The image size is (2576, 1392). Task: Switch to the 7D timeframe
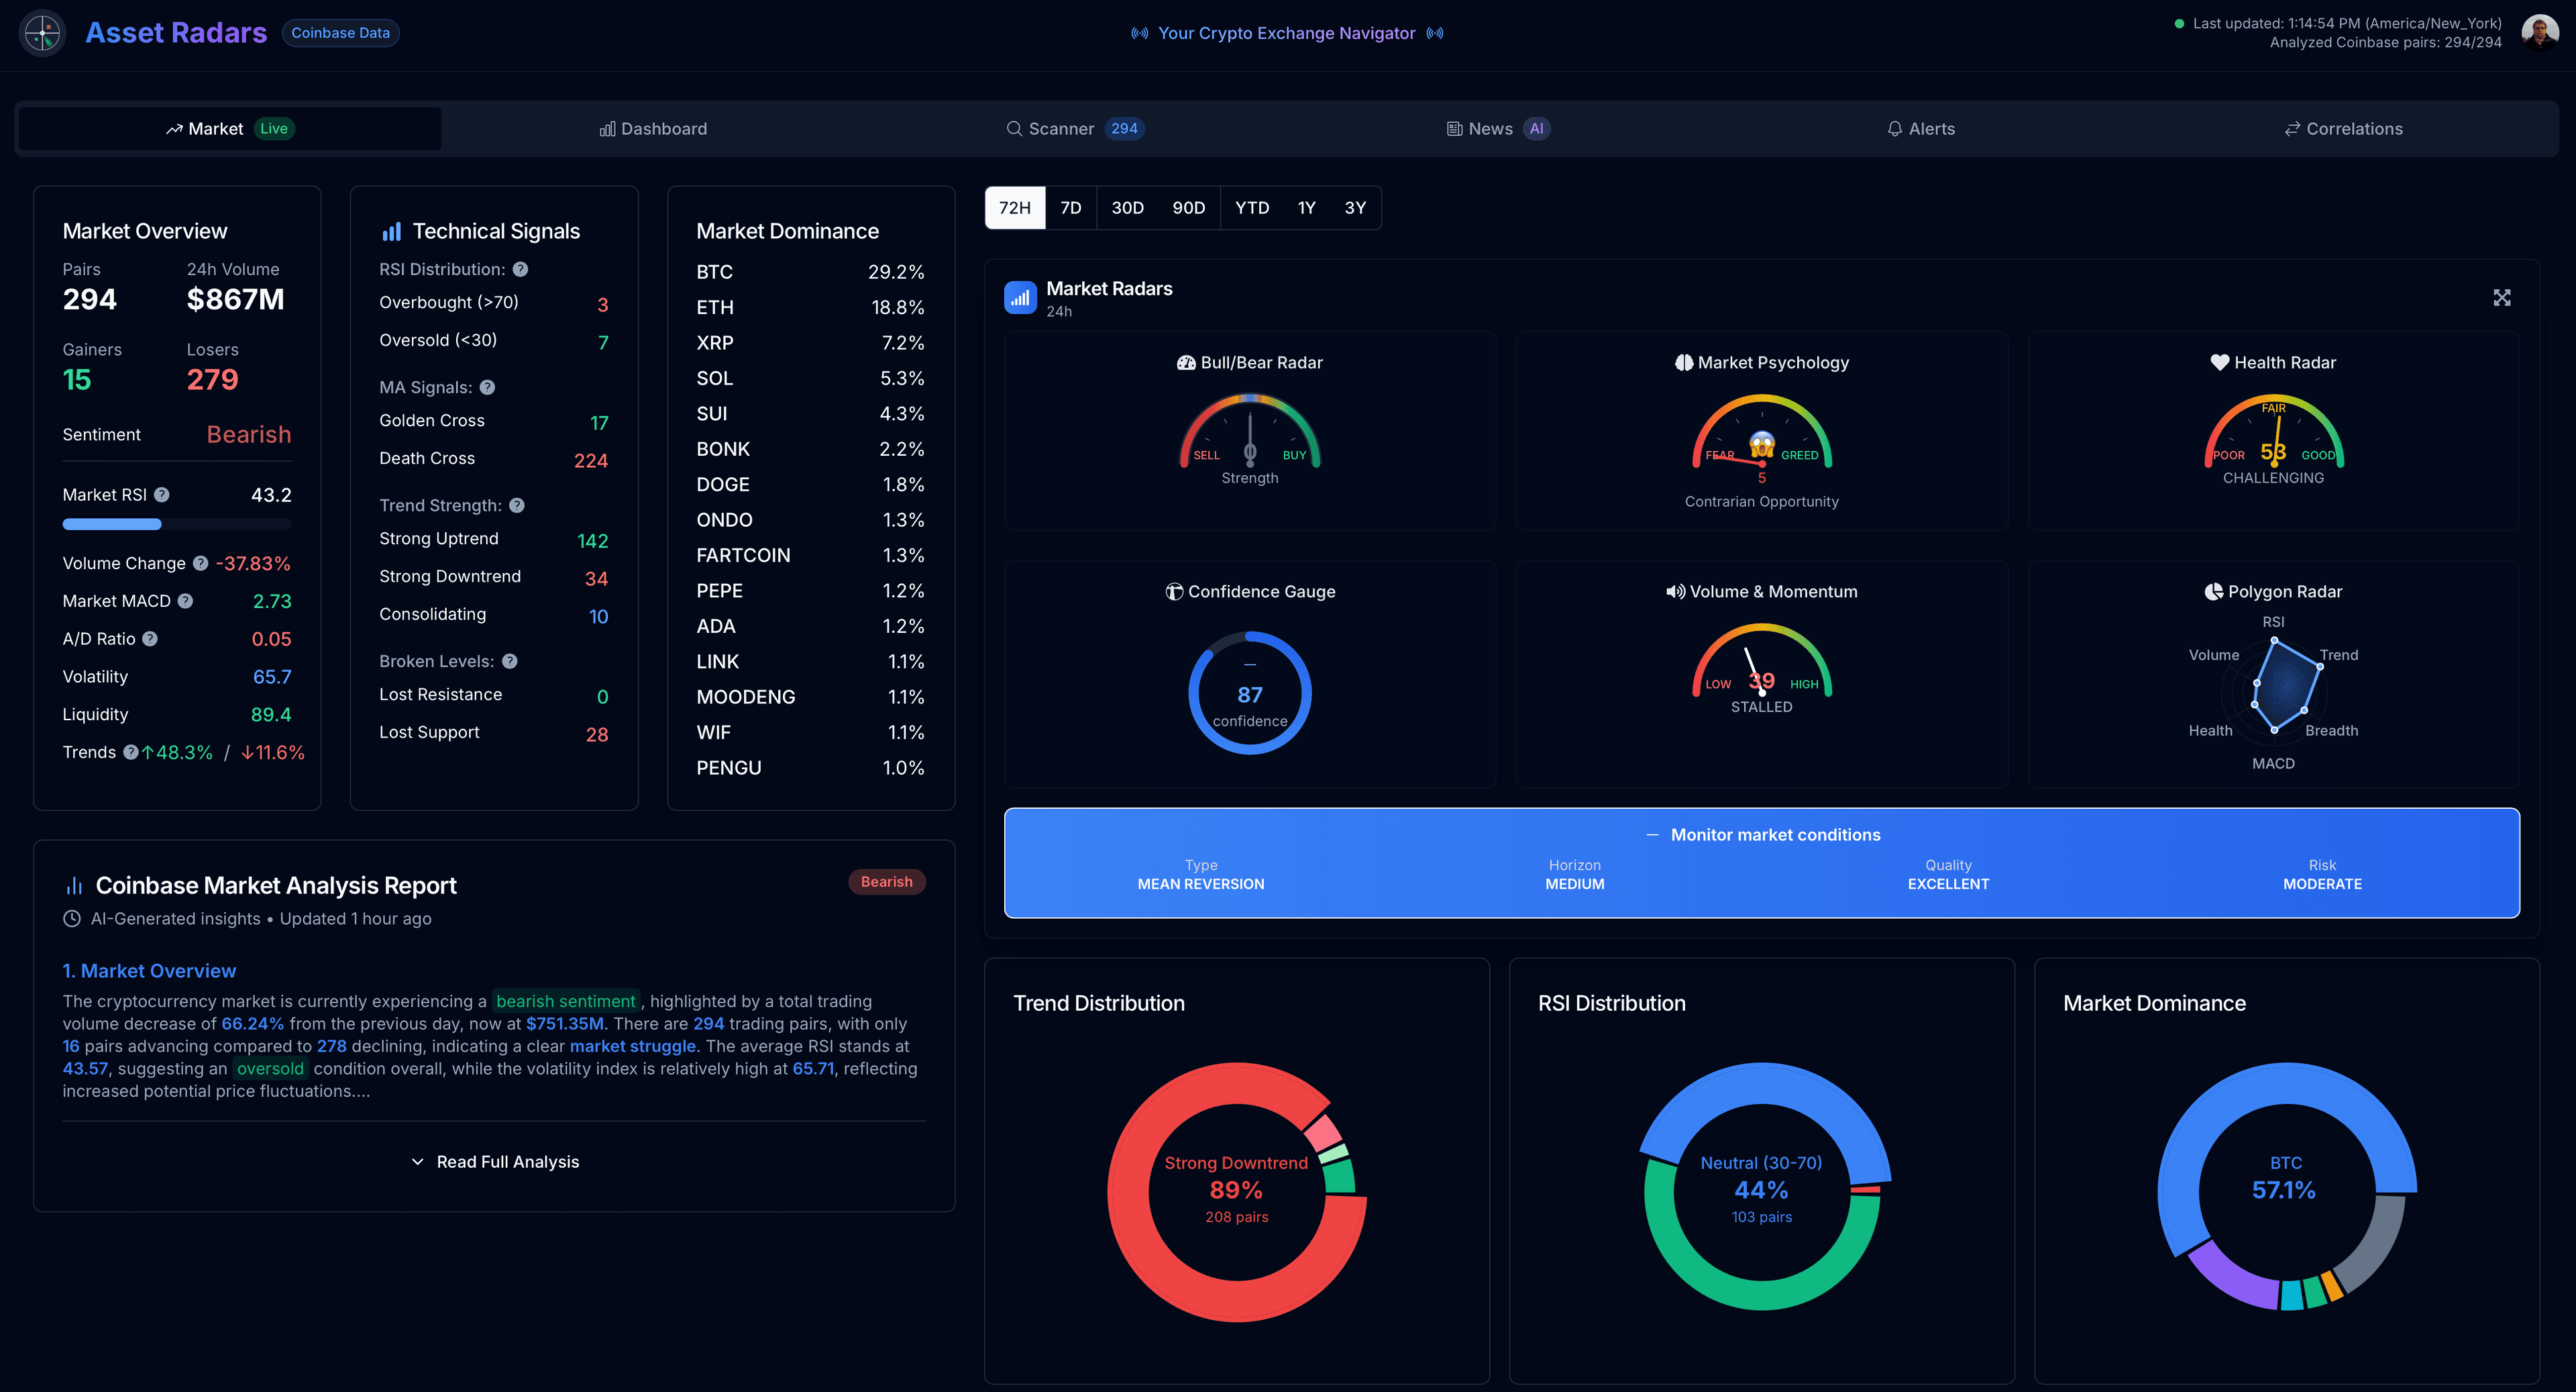click(x=1070, y=207)
